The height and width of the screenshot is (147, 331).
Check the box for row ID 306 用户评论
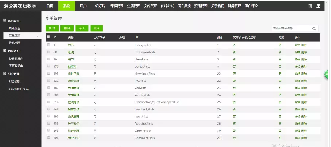pos(48,138)
